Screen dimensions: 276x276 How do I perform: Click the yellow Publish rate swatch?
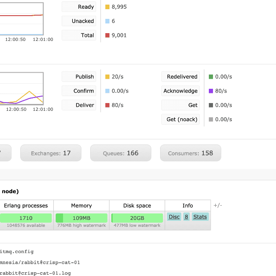tap(107, 77)
